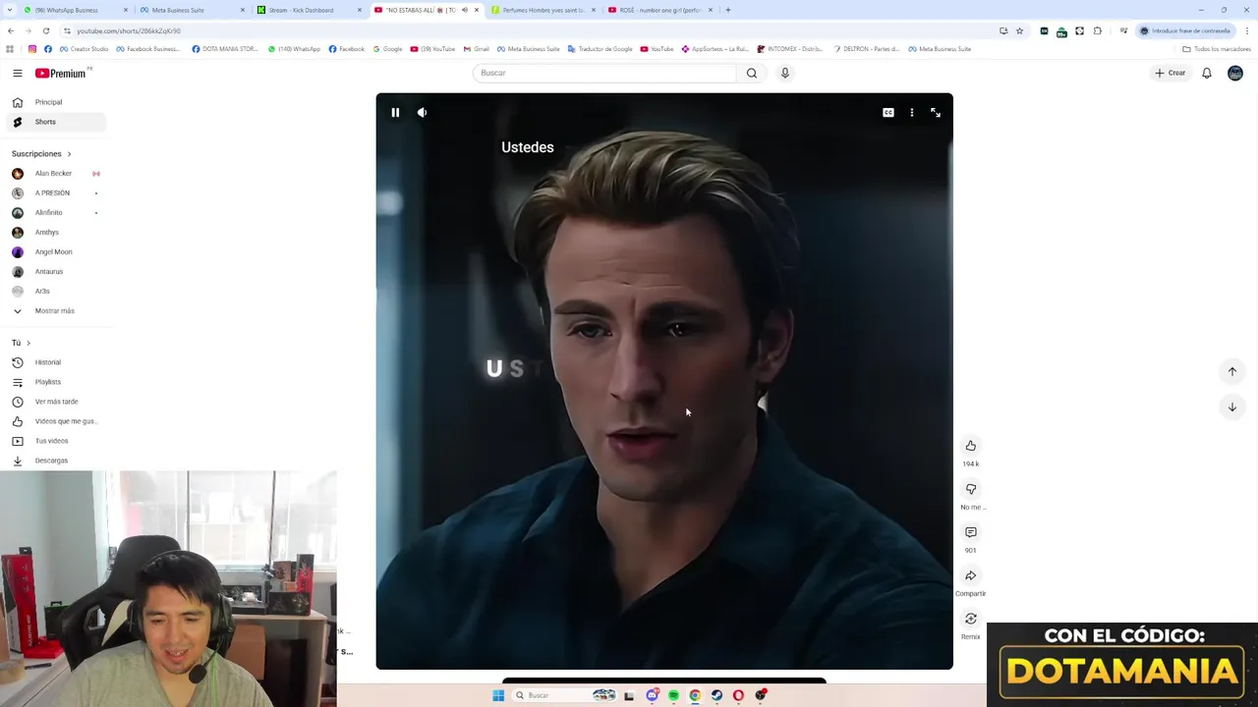Dislike this Short (thumbs down)
The height and width of the screenshot is (707, 1258).
point(971,489)
